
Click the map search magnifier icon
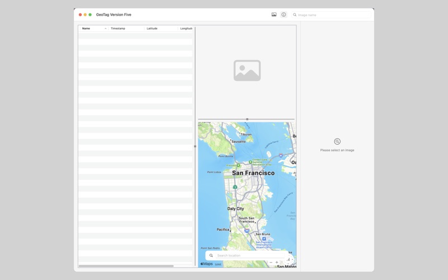click(x=211, y=255)
